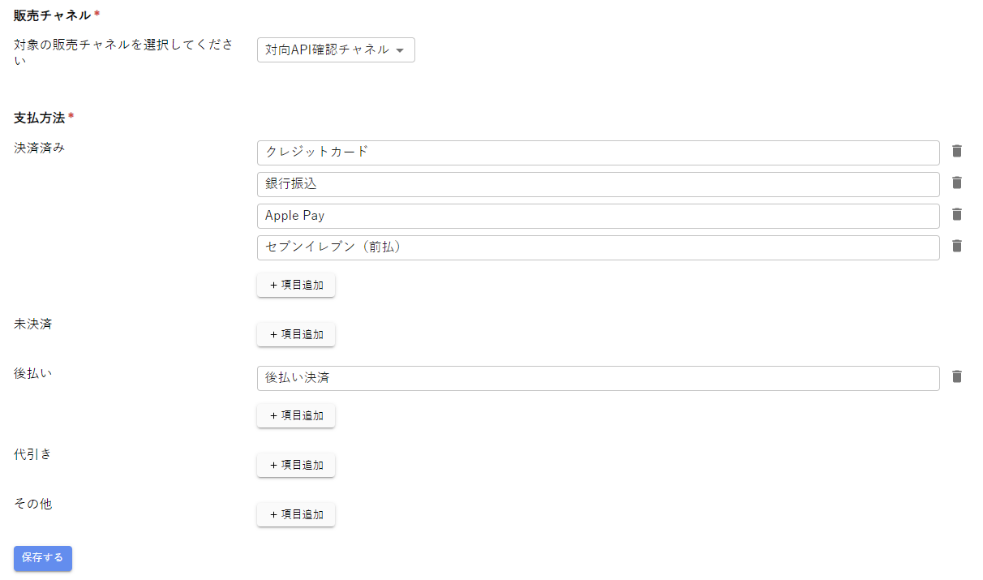Delete the 銀行振込 payment entry
Image resolution: width=983 pixels, height=580 pixels.
point(957,183)
